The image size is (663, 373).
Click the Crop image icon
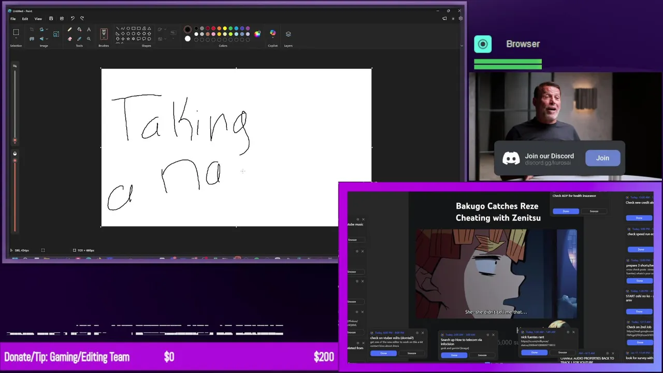click(x=32, y=30)
